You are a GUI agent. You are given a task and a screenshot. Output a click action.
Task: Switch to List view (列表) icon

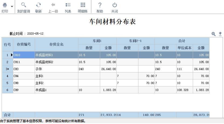pos(68,5)
